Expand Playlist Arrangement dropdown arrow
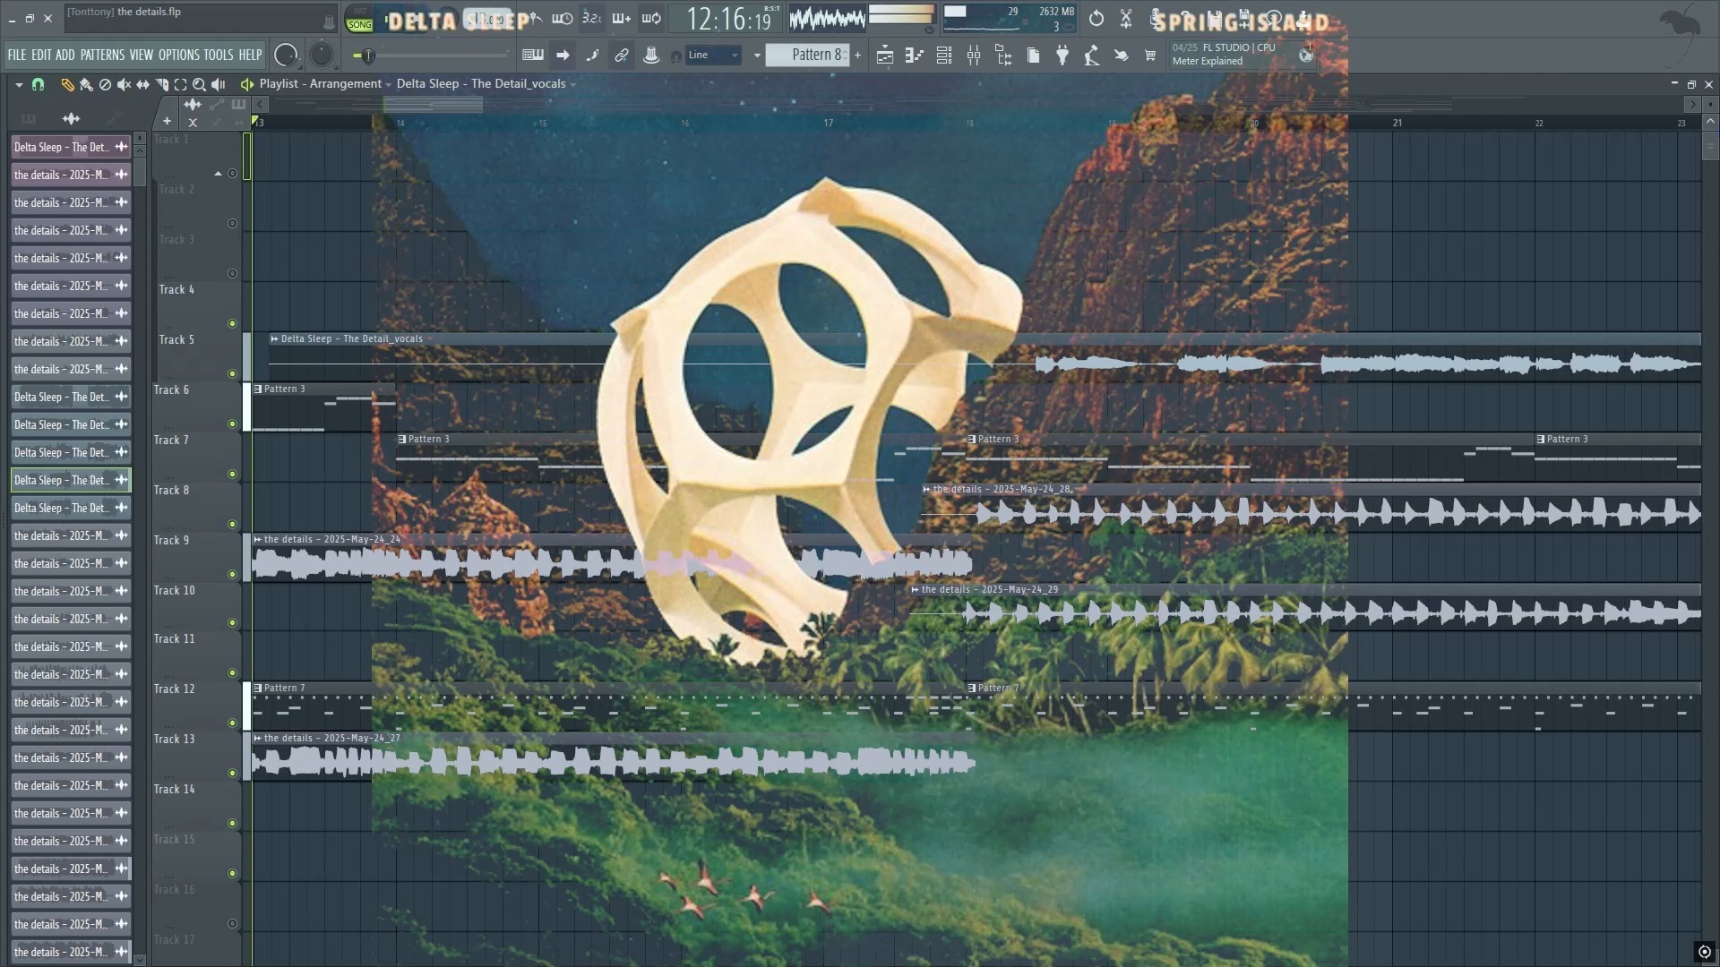Image resolution: width=1720 pixels, height=967 pixels. [x=389, y=84]
